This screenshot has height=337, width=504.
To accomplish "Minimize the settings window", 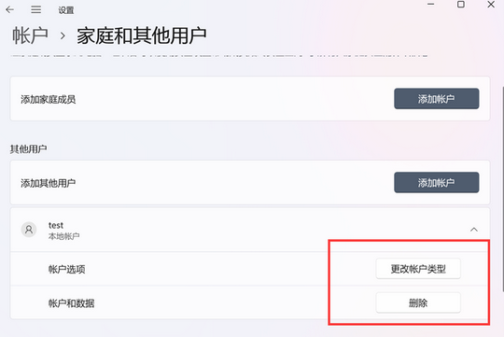I will coord(430,4).
